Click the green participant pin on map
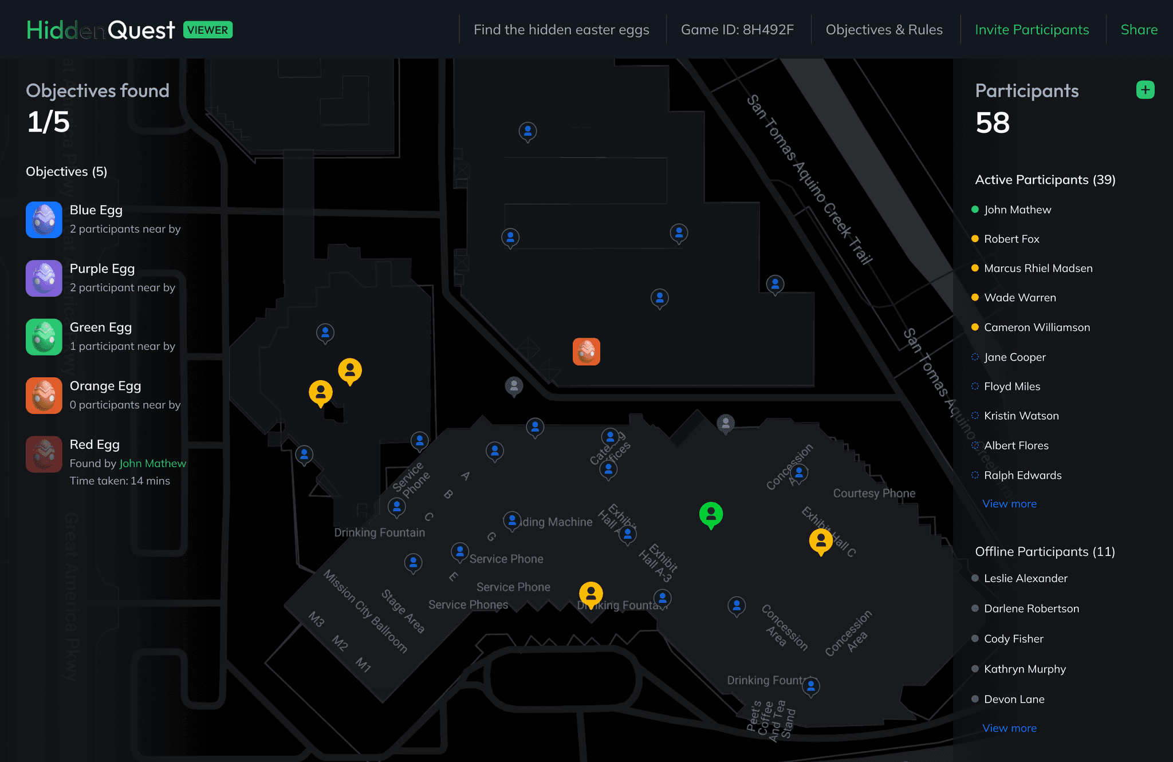Screen dimensions: 1173x762 711,514
